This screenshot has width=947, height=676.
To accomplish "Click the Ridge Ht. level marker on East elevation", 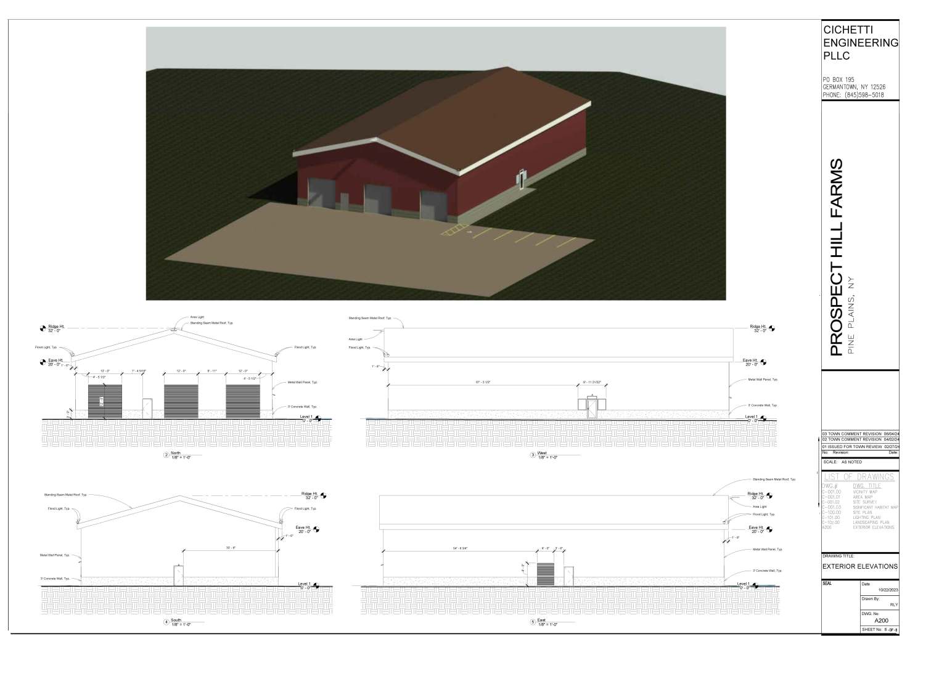I will (x=771, y=495).
